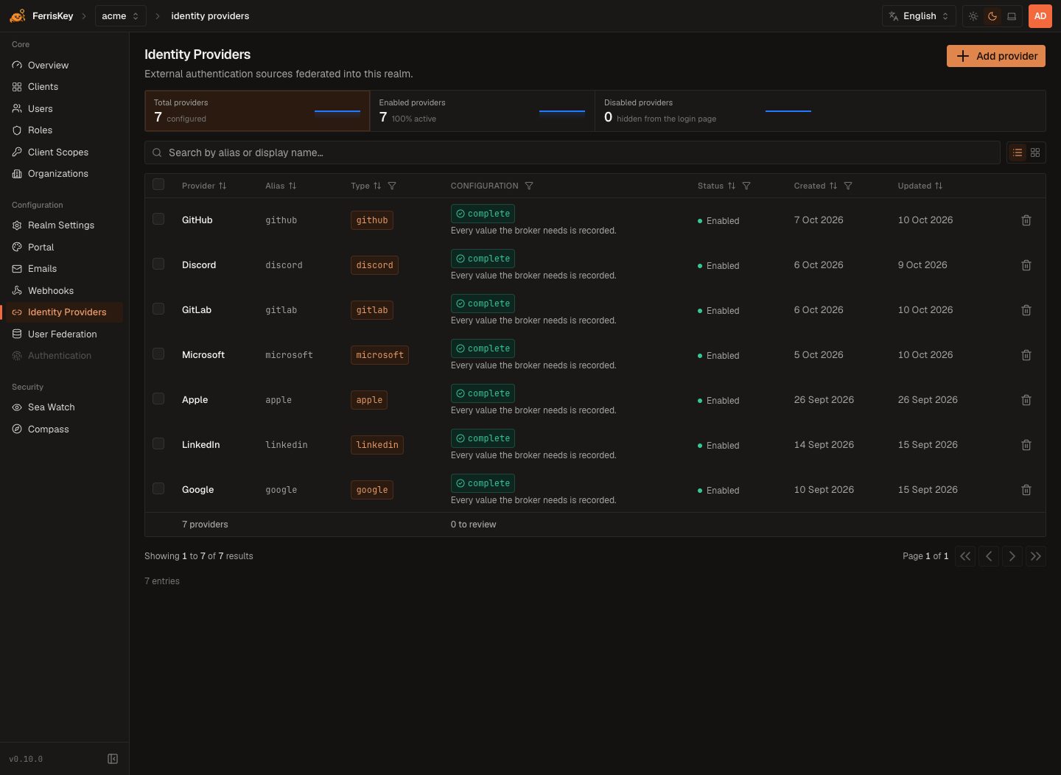
Task: Open the English language dropdown
Action: click(919, 16)
